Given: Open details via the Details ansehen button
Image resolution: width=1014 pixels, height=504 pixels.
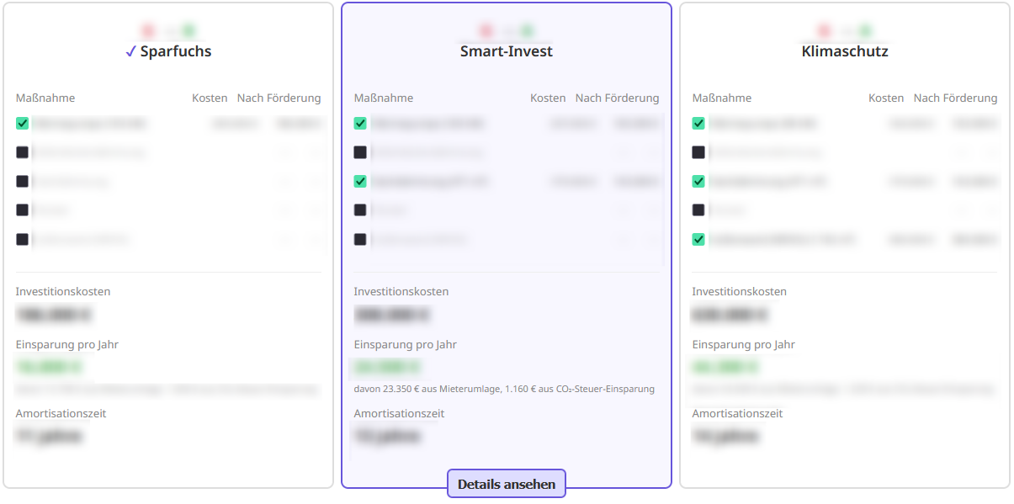Looking at the screenshot, I should (507, 484).
